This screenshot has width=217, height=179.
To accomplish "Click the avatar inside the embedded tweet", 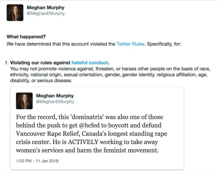I will click(25, 101).
